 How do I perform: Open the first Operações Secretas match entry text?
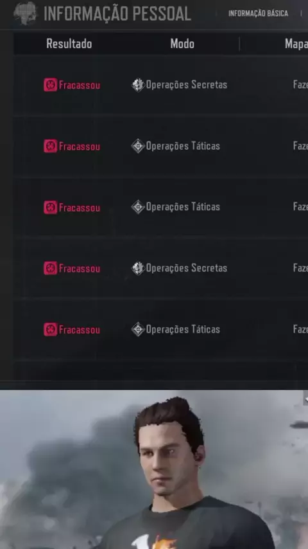point(186,85)
